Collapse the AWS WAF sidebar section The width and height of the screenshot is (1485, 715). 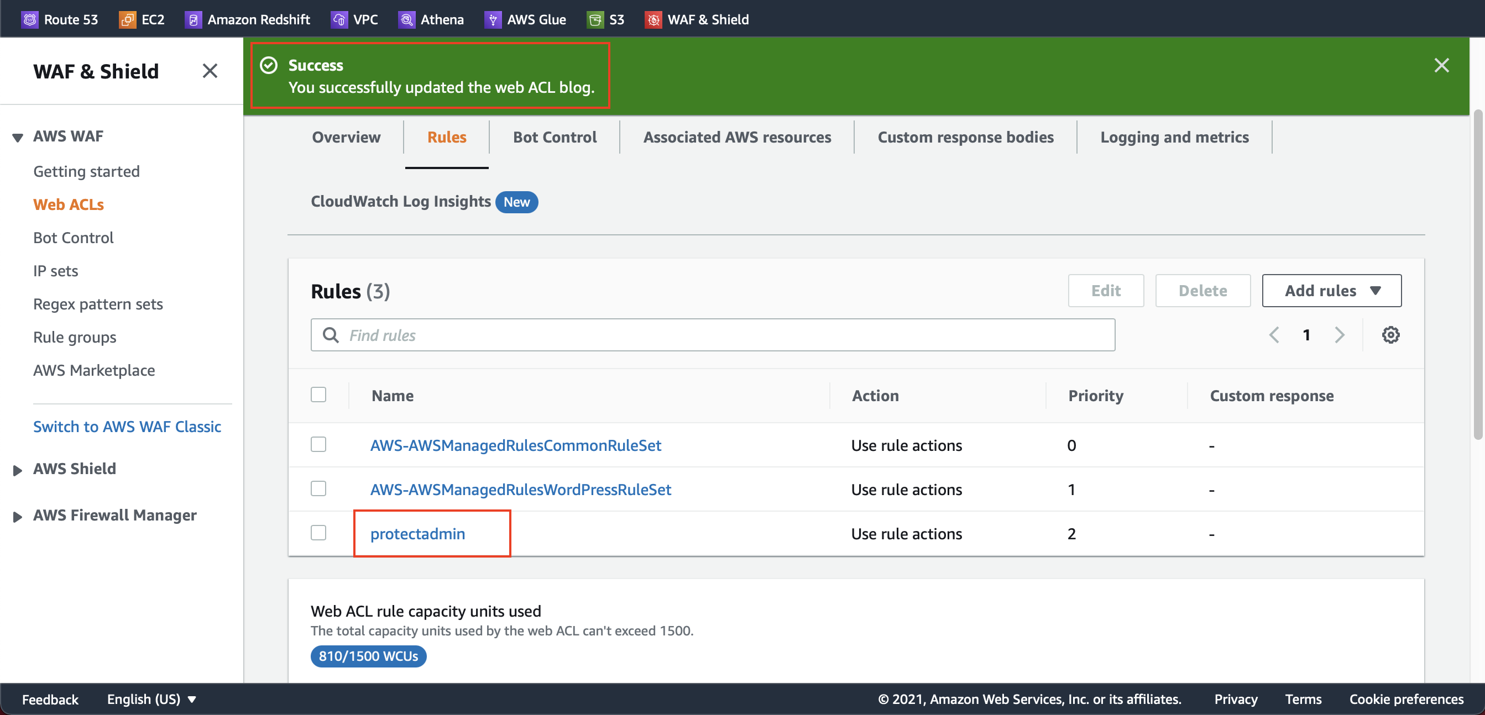[x=18, y=137]
